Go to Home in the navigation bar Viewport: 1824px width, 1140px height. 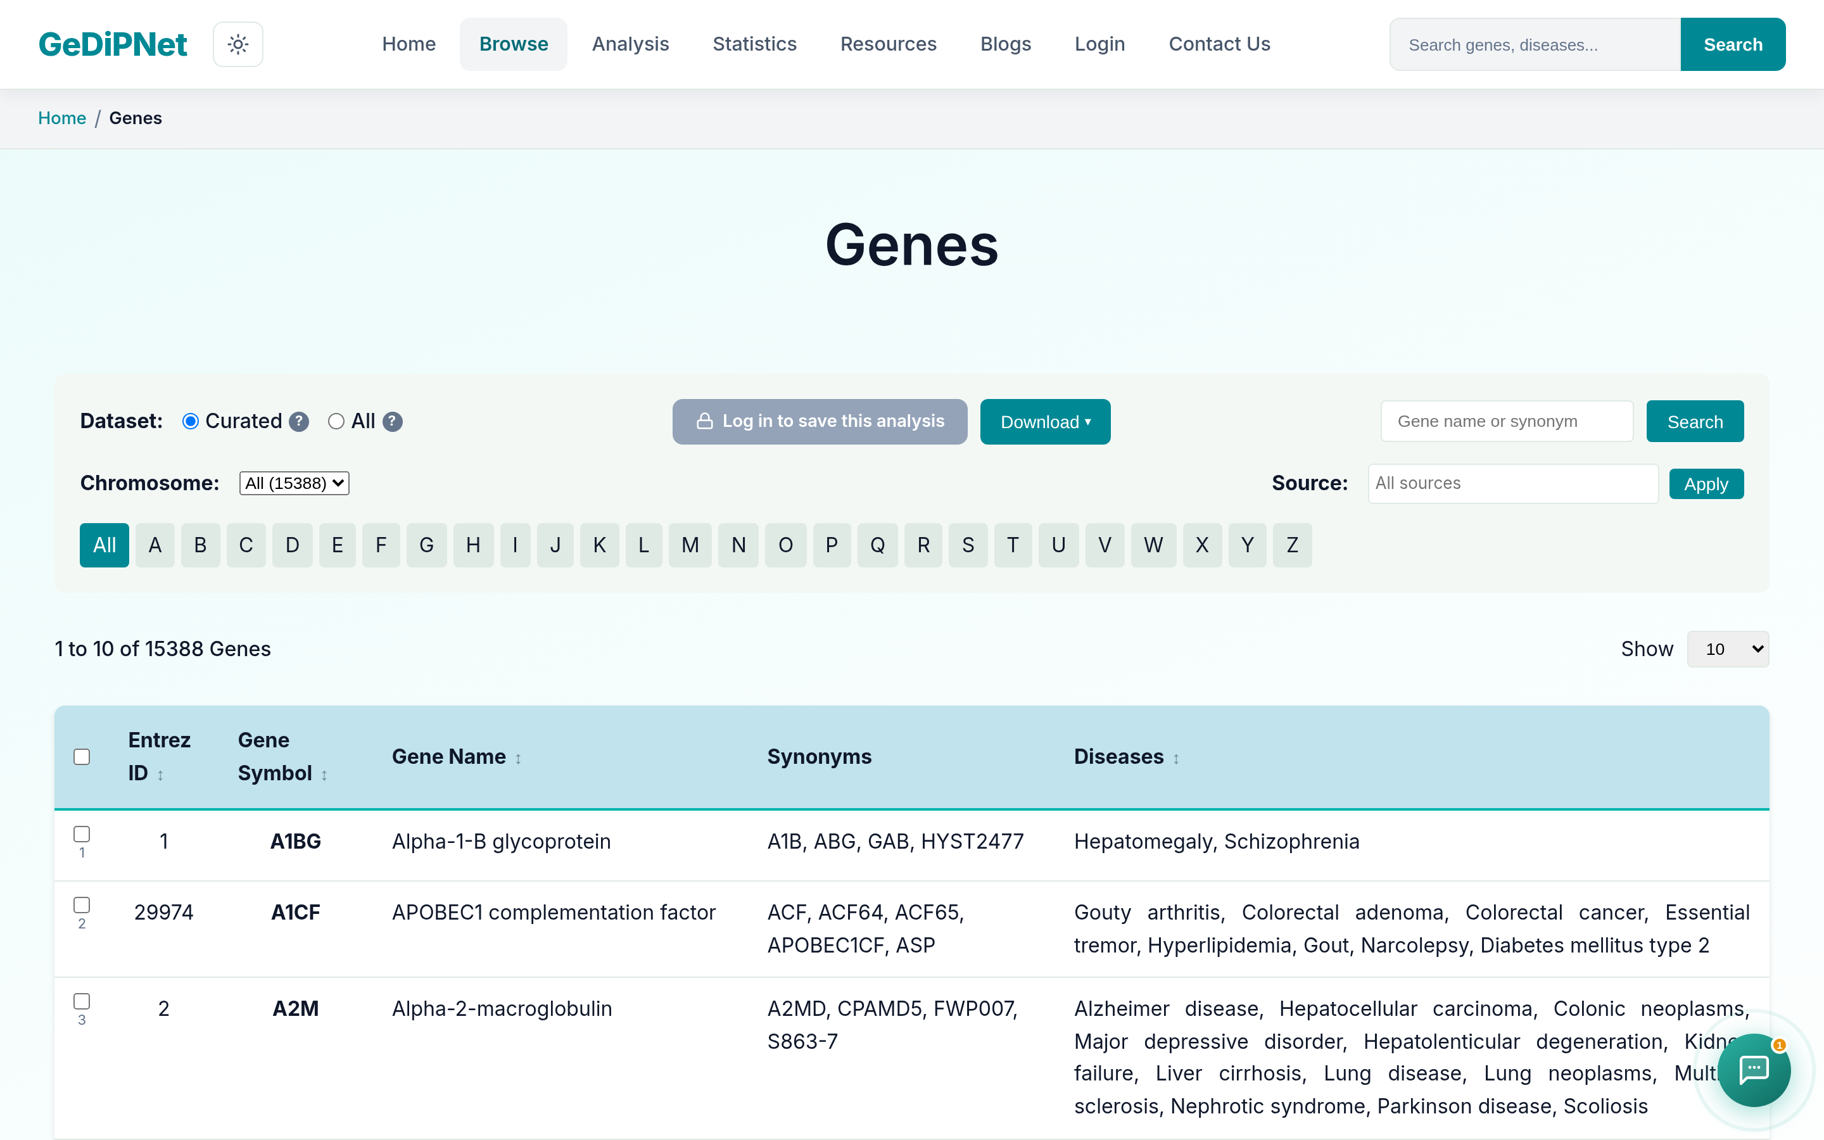click(408, 44)
